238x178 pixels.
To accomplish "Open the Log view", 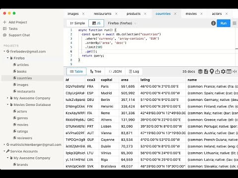I will tap(134, 72).
